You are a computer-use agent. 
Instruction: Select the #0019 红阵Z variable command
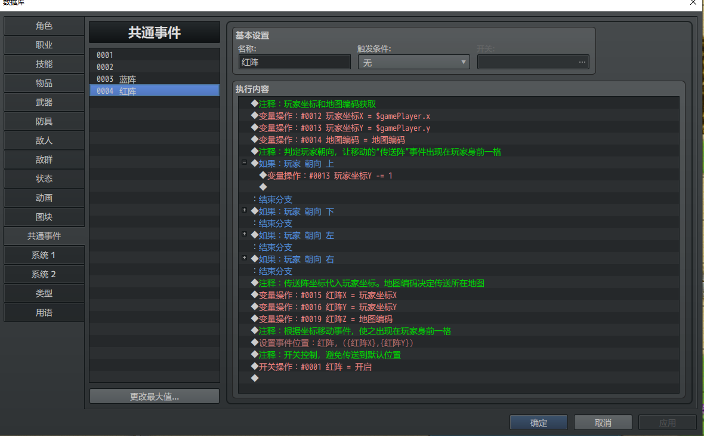[x=459, y=319]
